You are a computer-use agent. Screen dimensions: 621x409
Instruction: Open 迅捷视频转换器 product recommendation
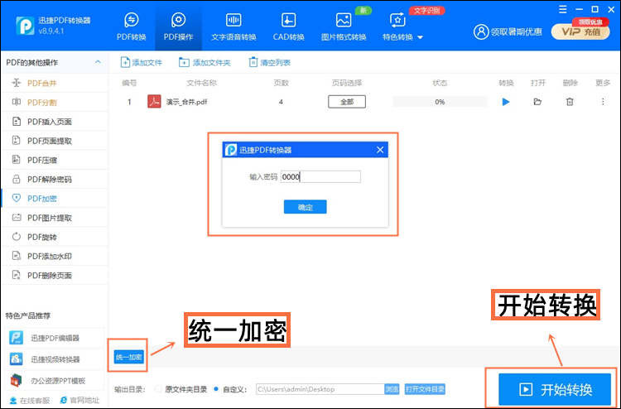pyautogui.click(x=55, y=359)
